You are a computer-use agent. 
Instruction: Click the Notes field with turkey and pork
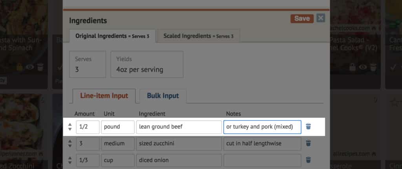(262, 127)
